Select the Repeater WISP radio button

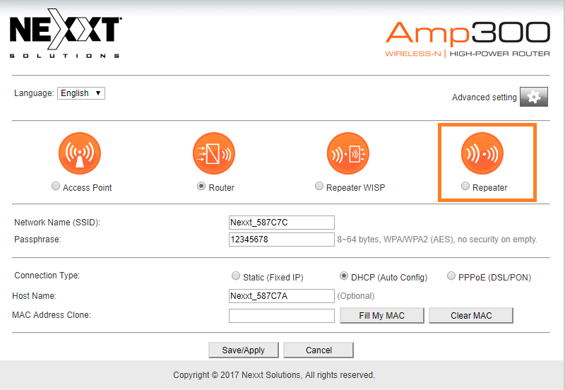pyautogui.click(x=319, y=186)
